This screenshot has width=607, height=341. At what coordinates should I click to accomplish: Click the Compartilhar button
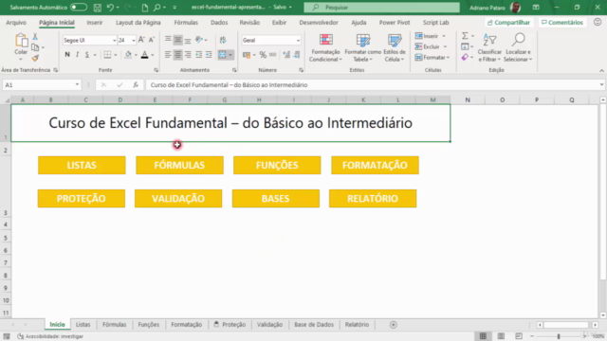coord(508,23)
